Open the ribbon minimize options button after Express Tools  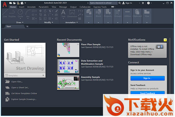113,7
